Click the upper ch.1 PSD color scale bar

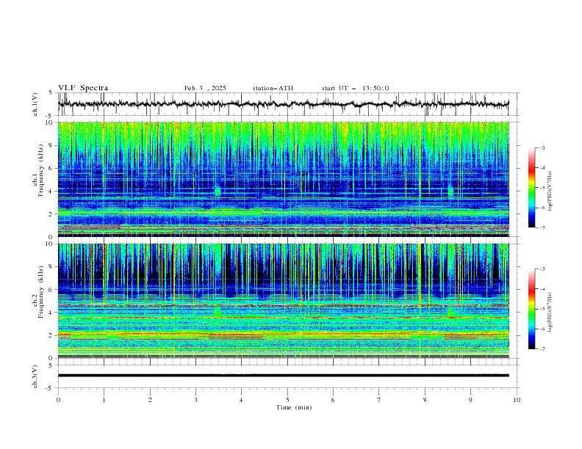(x=531, y=188)
